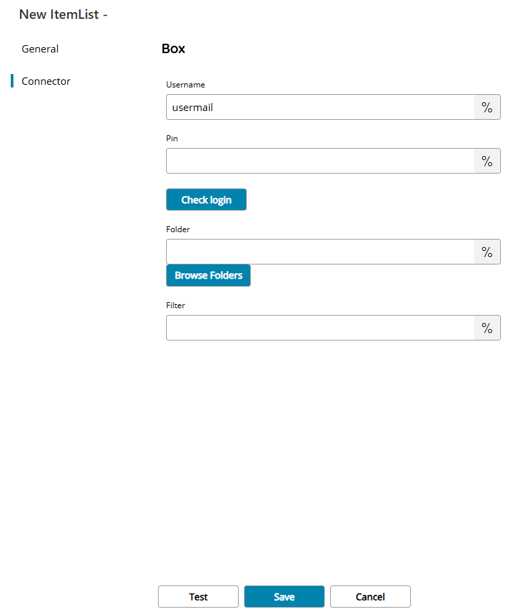This screenshot has height=611, width=513.
Task: Click the percent icon beside Folder field
Action: pos(487,252)
